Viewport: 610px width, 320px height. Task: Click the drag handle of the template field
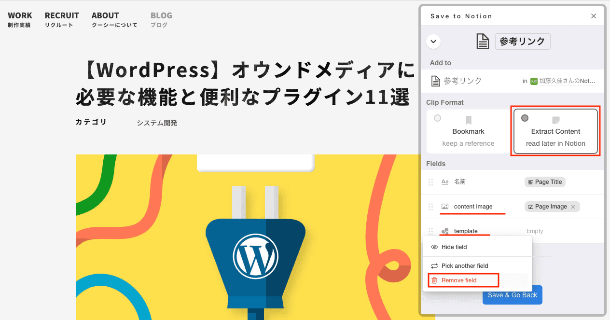pyautogui.click(x=431, y=231)
